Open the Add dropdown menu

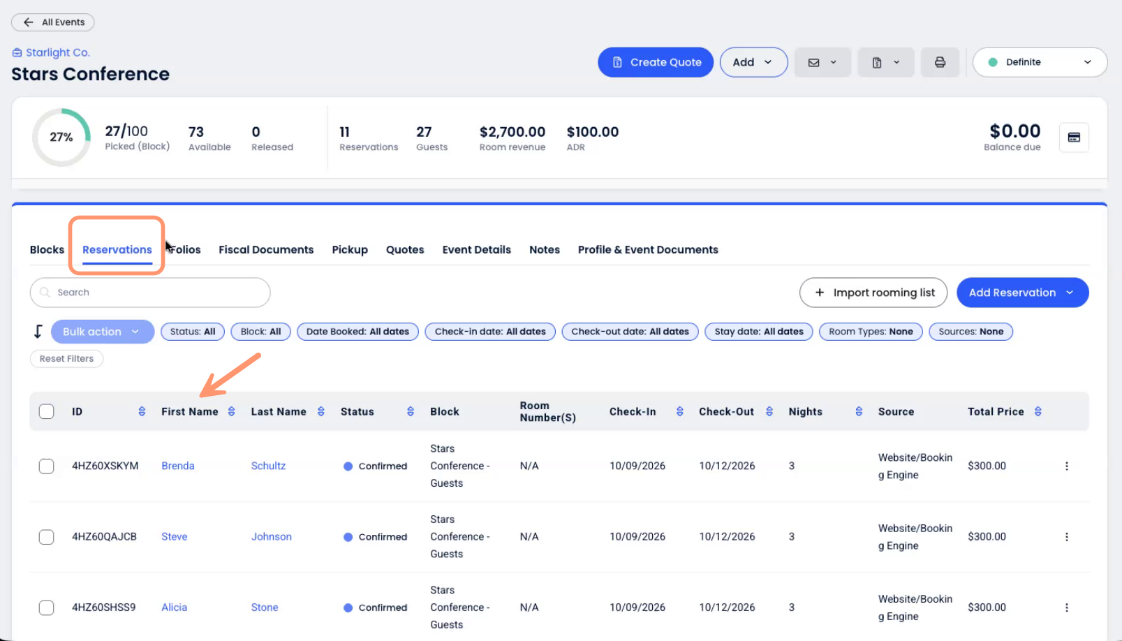tap(753, 62)
